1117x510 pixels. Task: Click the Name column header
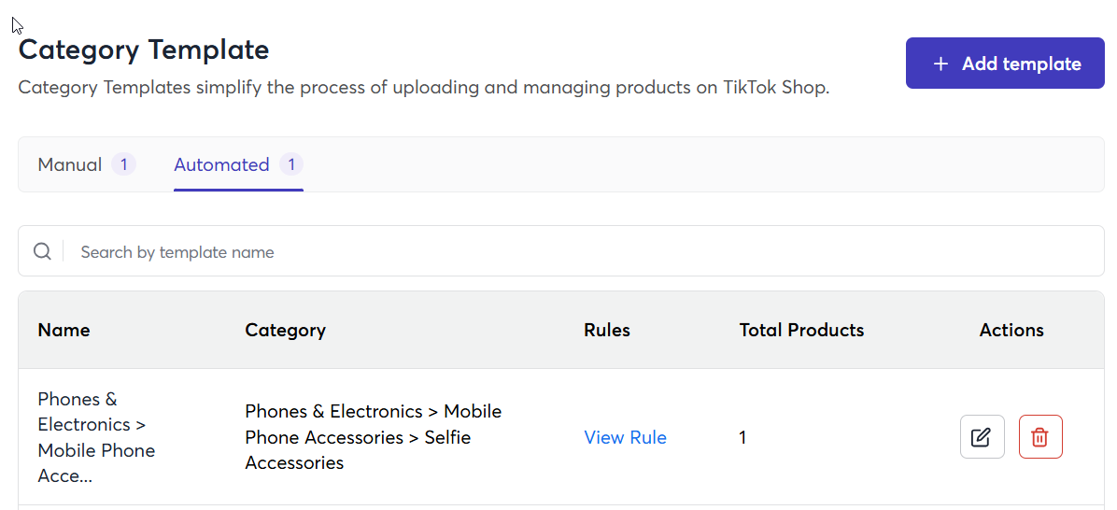[64, 330]
